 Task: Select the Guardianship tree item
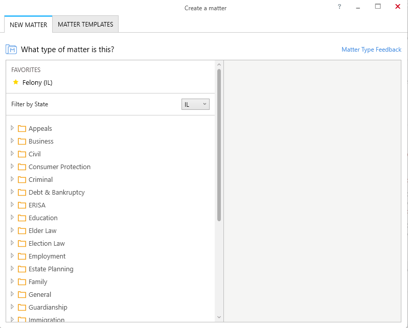pyautogui.click(x=48, y=307)
